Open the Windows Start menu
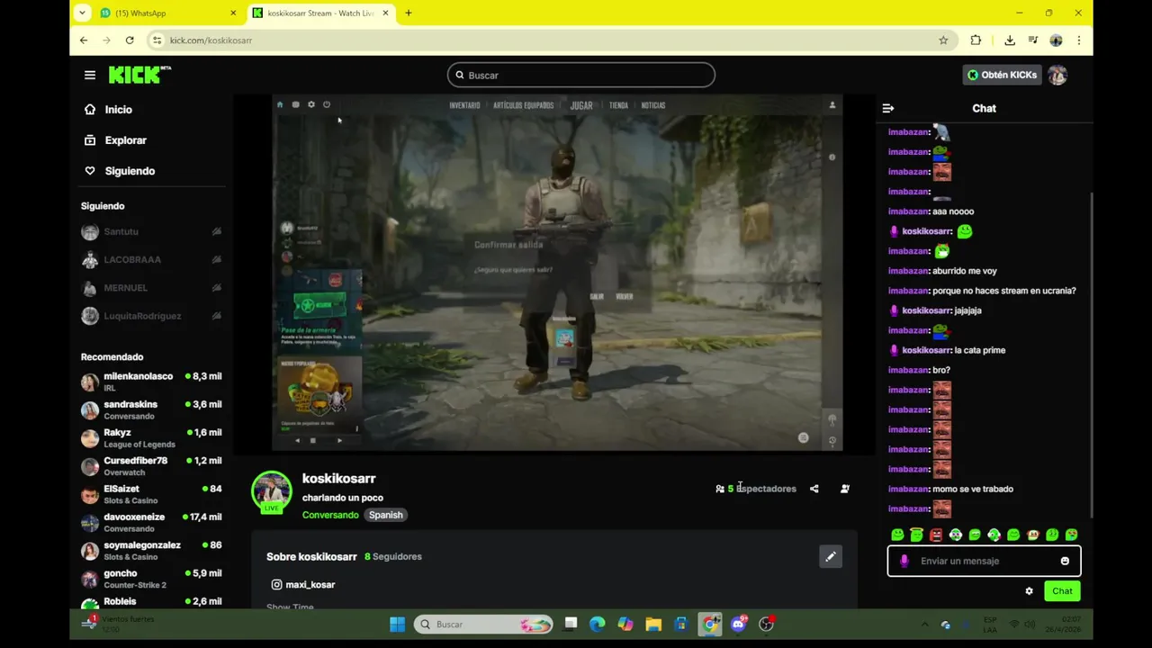Viewport: 1152px width, 648px height. (x=397, y=625)
